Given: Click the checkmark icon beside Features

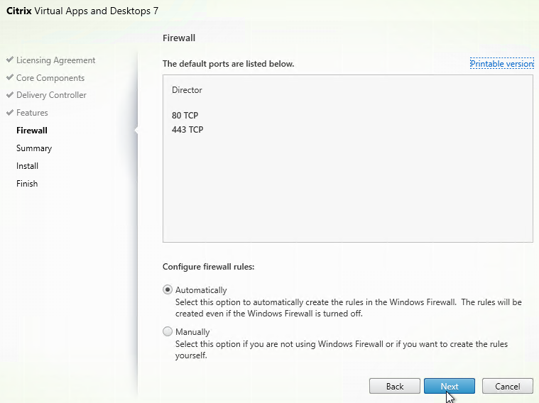Looking at the screenshot, I should (x=9, y=113).
